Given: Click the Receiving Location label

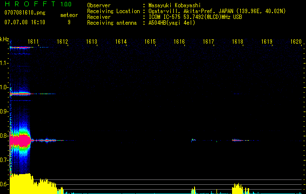Looking at the screenshot, I should (x=113, y=11).
